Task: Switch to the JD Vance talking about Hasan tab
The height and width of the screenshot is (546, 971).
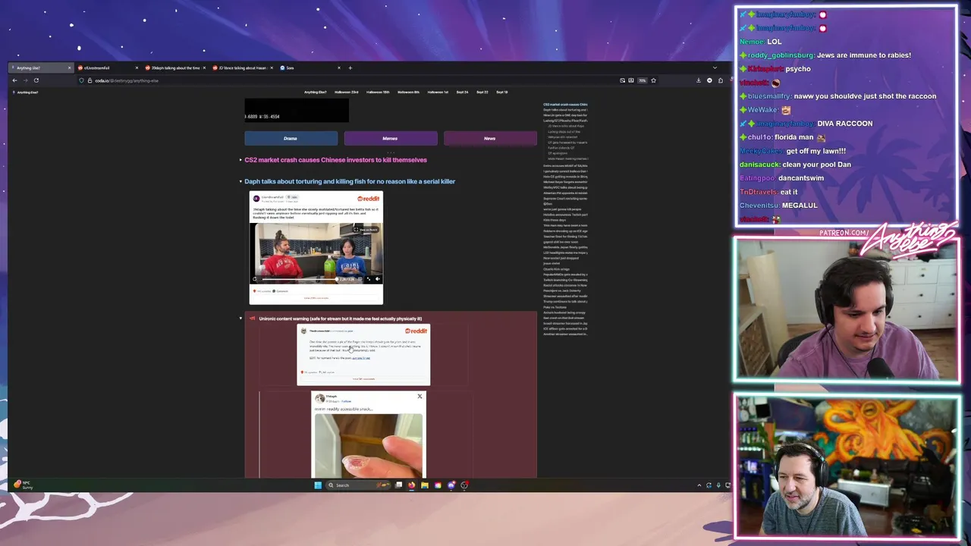Action: [242, 67]
